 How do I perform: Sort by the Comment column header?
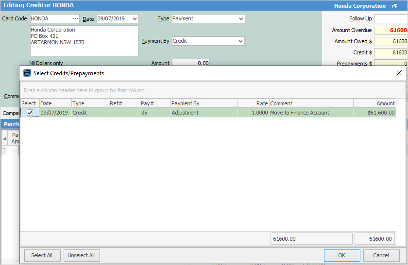coord(311,103)
